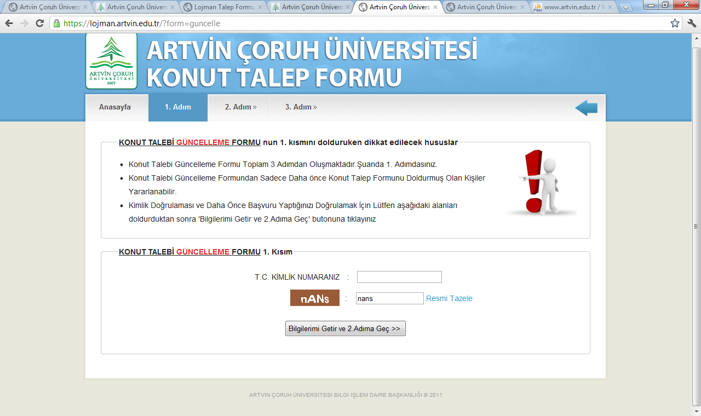Image resolution: width=701 pixels, height=416 pixels.
Task: Click the scrollbar up arrow
Action: tap(696, 37)
